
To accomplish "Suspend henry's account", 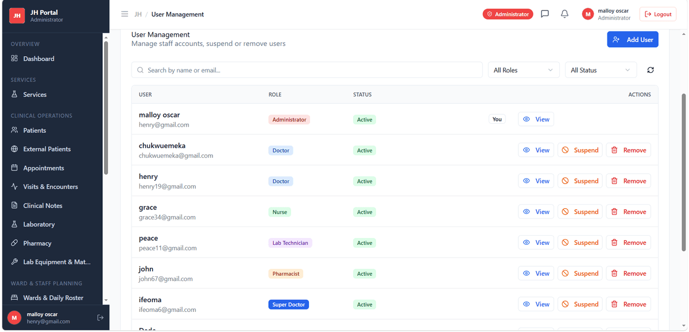I will [580, 181].
